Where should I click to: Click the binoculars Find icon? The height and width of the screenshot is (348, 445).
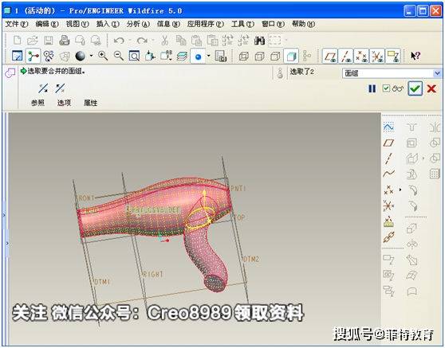[x=259, y=41]
